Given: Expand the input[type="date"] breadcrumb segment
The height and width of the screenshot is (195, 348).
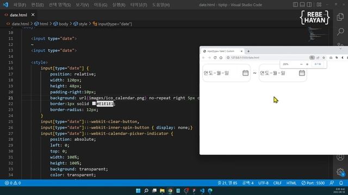Looking at the screenshot, I should (113, 24).
